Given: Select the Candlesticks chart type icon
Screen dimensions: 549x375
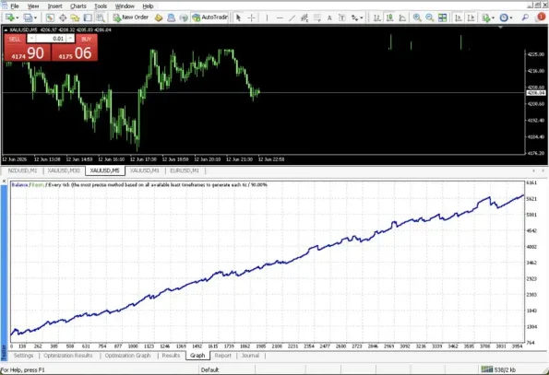Looking at the screenshot, I should click(389, 18).
